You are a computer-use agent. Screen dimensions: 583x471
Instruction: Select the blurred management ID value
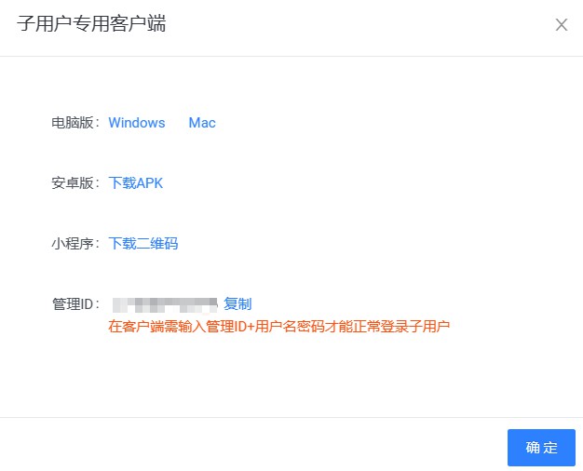pyautogui.click(x=164, y=304)
